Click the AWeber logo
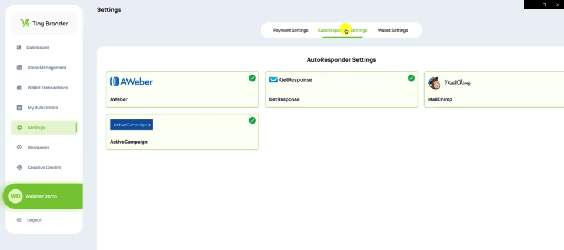The height and width of the screenshot is (250, 564). 131,82
